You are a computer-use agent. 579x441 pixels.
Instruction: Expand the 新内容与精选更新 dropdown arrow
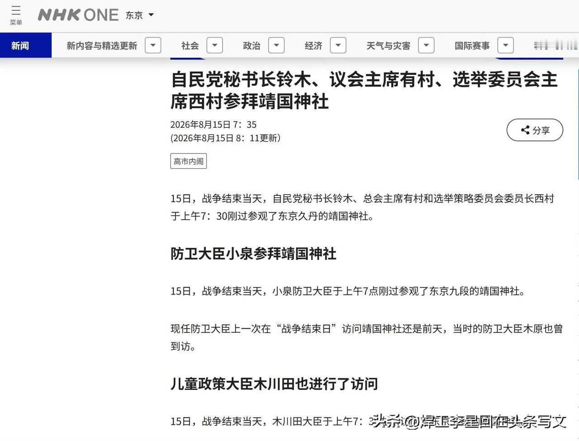click(153, 45)
